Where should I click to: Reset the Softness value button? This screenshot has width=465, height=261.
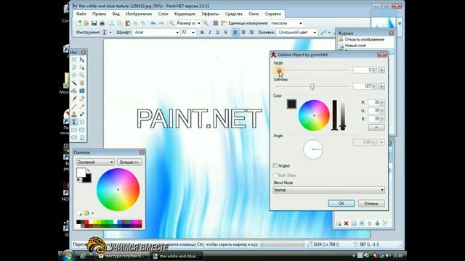click(381, 86)
